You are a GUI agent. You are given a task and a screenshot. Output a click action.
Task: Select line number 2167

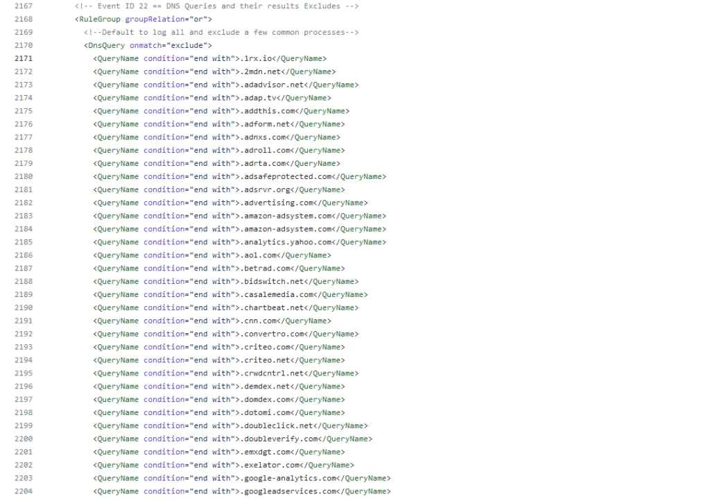(x=23, y=6)
